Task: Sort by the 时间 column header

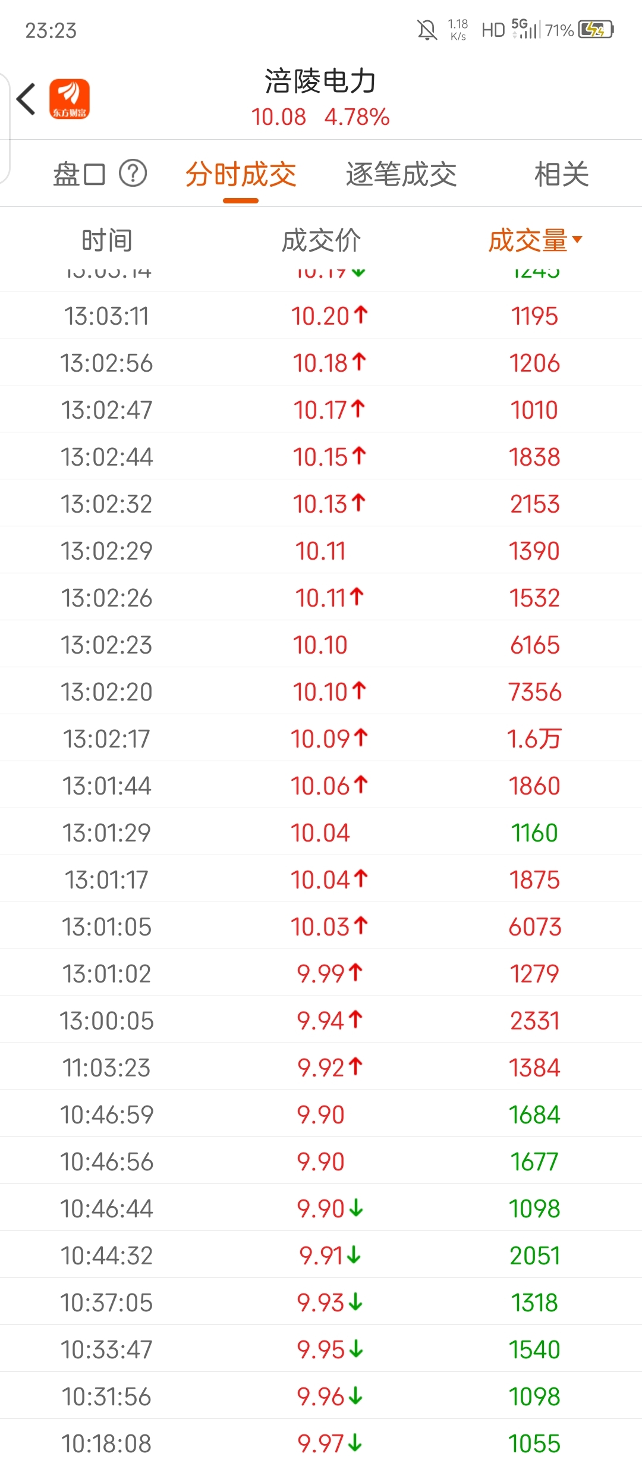Action: [107, 240]
